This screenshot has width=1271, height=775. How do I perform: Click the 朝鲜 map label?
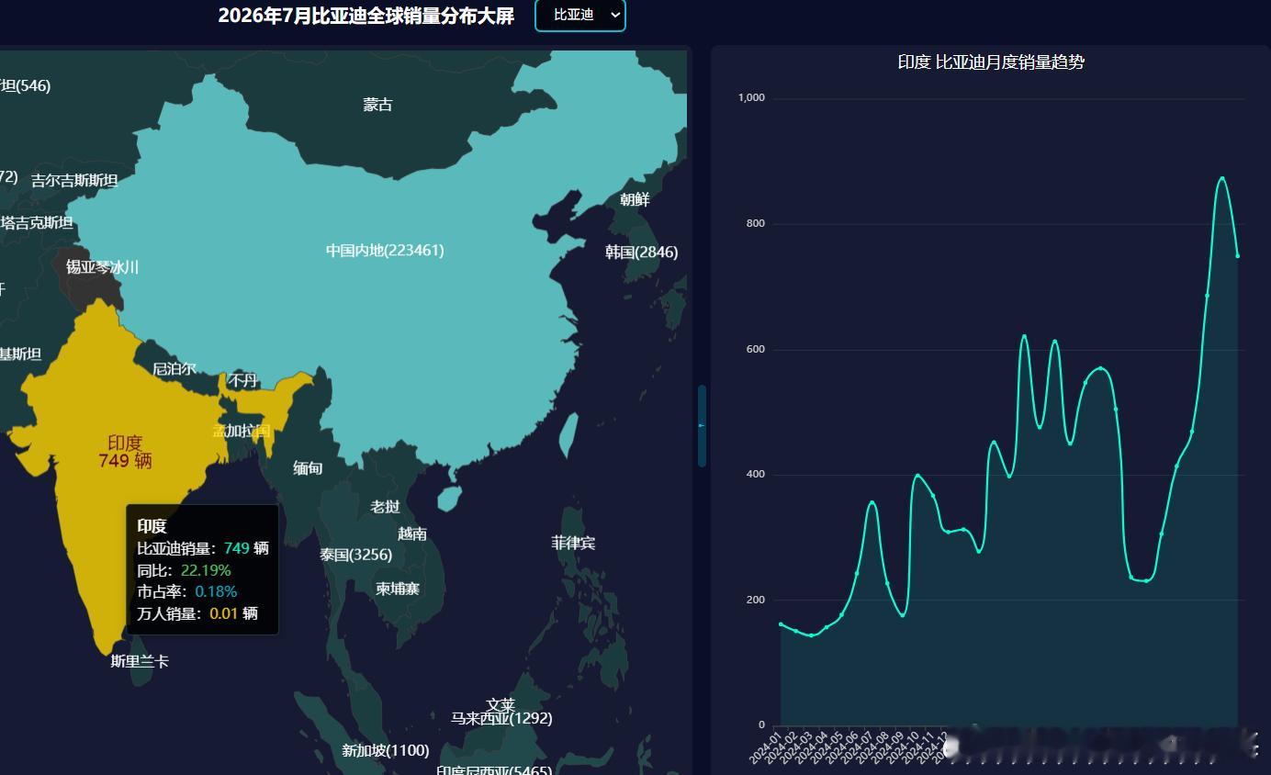click(635, 199)
